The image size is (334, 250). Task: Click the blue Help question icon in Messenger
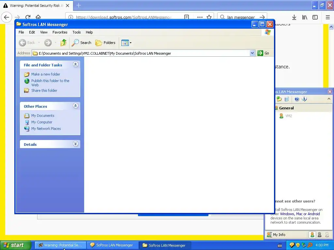tap(297, 99)
